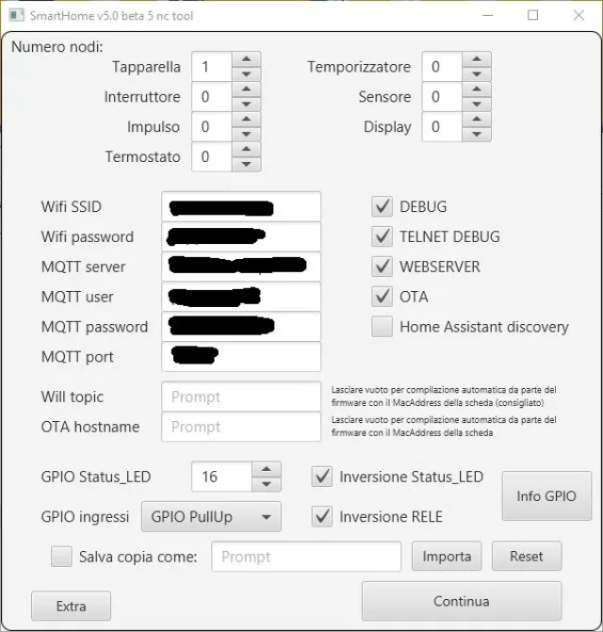Reset the configuration form

pyautogui.click(x=527, y=557)
